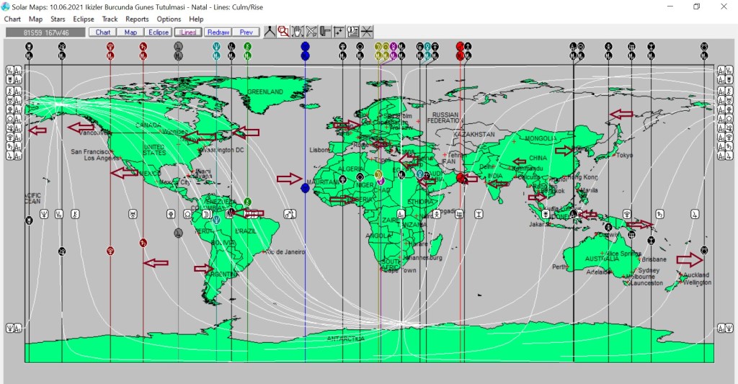Viewport: 738px width, 384px height.
Task: Pick the paint roller tool icon
Action: [325, 32]
